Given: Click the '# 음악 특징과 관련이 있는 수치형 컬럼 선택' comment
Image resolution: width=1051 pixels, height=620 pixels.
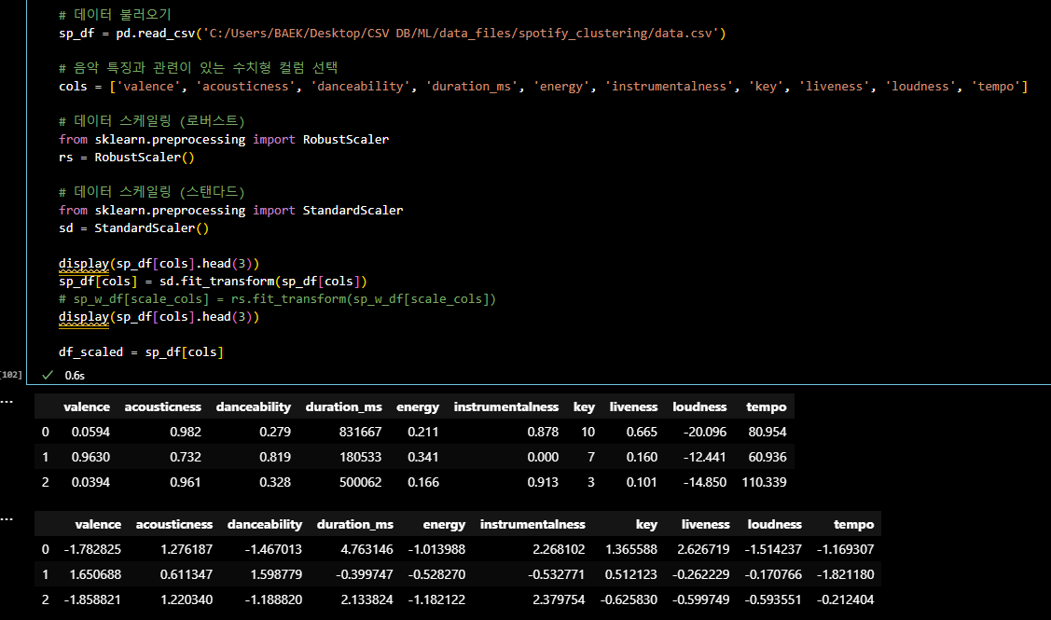Looking at the screenshot, I should click(x=199, y=68).
